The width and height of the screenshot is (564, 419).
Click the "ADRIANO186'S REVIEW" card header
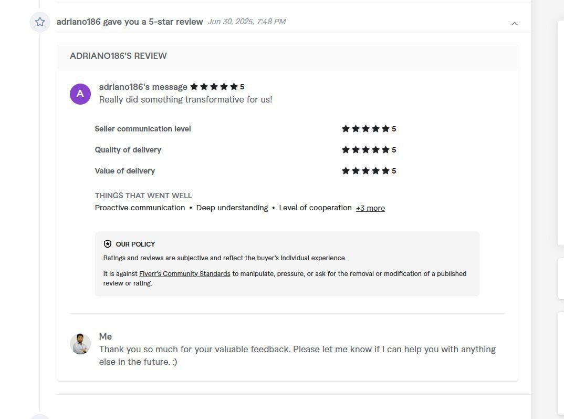pyautogui.click(x=118, y=56)
